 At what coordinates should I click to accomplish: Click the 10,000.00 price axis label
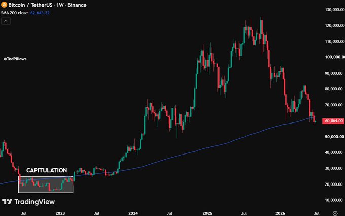(335, 200)
